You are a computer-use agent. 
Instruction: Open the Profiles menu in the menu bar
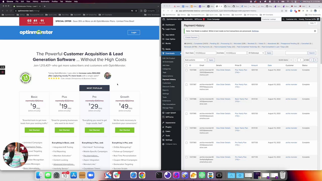pos(55,2)
